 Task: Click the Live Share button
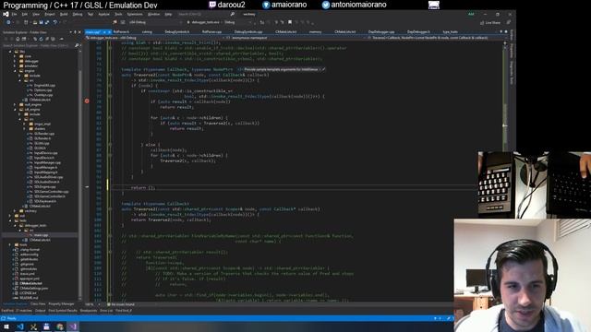(490, 23)
